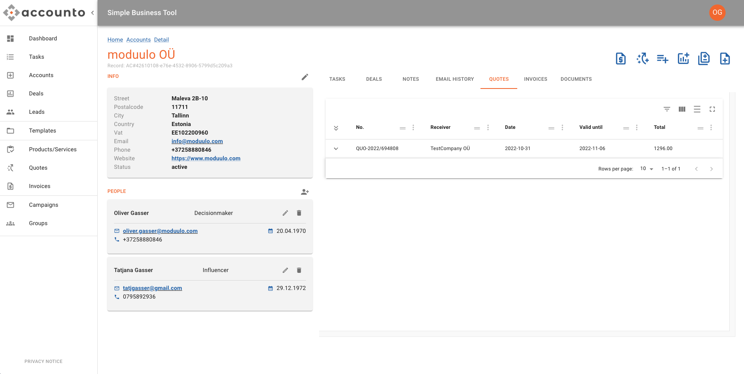Click the 2022-11-06 valid until cell
Image resolution: width=744 pixels, height=374 pixels.
pyautogui.click(x=592, y=148)
